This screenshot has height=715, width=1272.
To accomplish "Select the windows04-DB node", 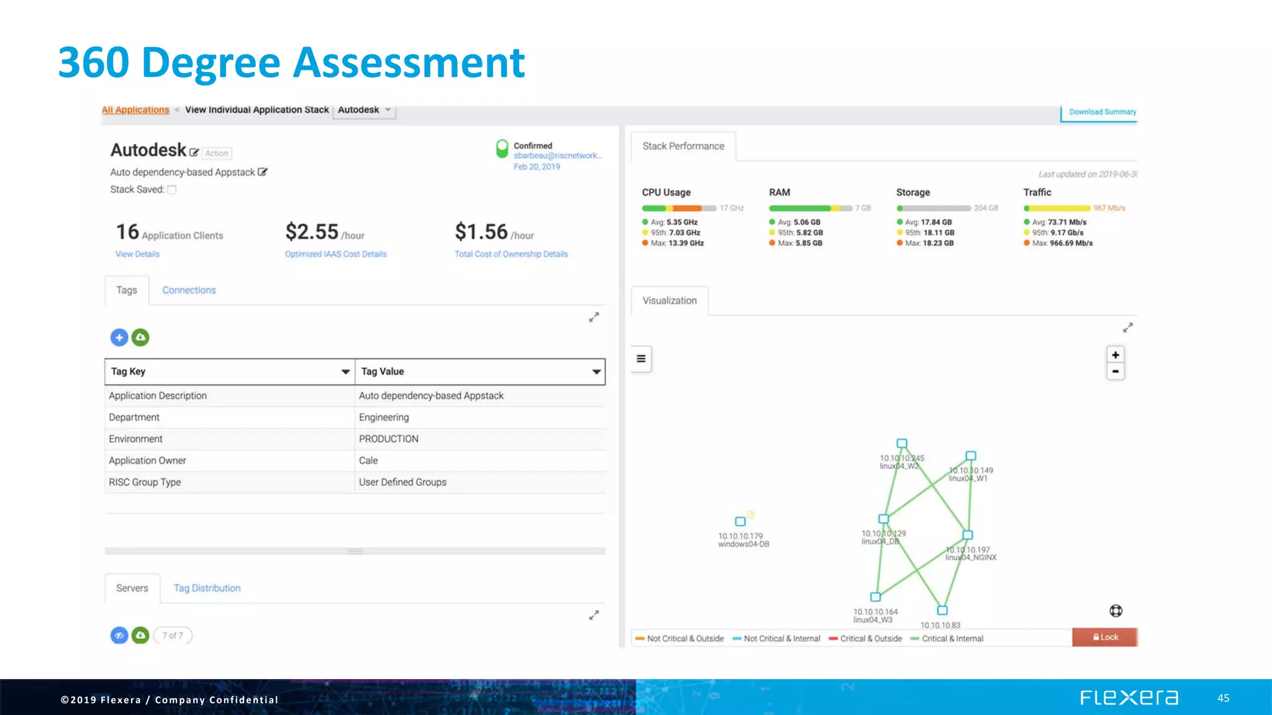I will click(x=740, y=521).
